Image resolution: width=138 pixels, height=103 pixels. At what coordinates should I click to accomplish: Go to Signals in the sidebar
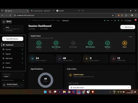13,54
